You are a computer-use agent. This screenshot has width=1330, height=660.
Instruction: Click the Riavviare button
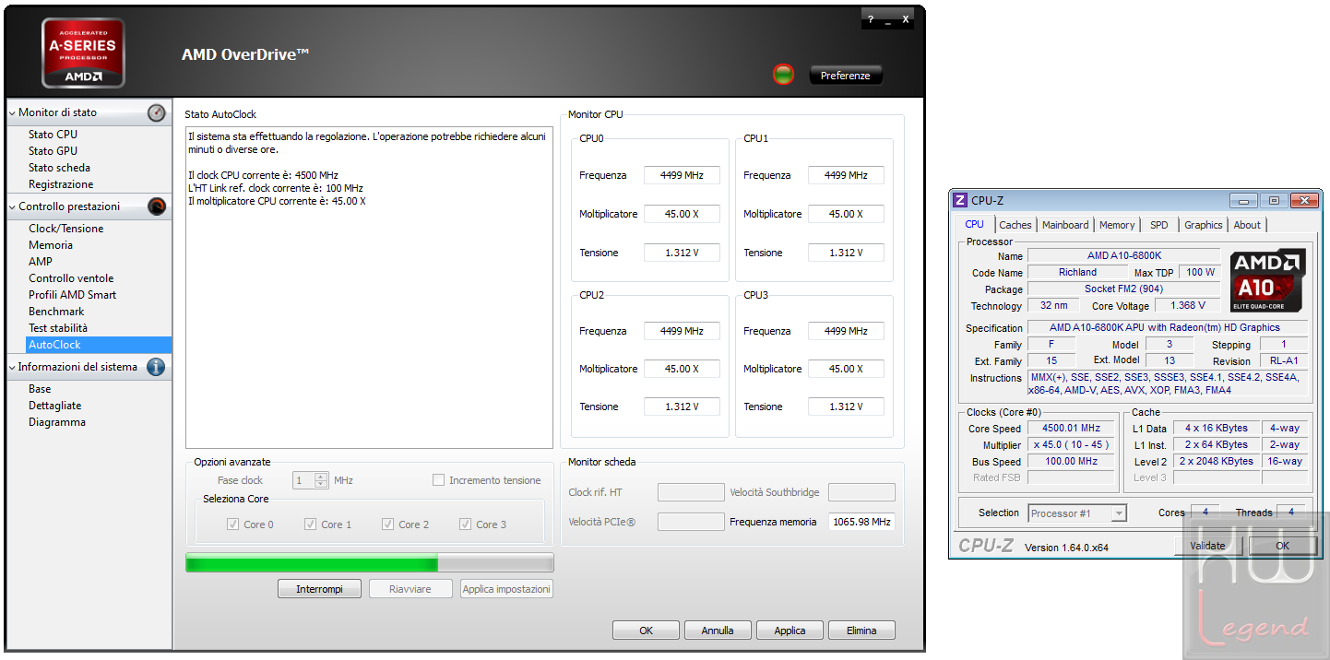(410, 589)
